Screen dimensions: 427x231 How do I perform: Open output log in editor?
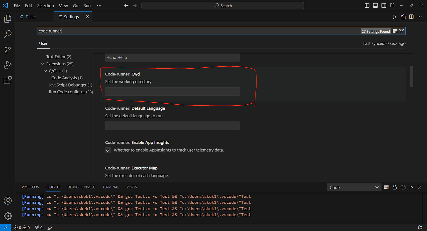[x=403, y=187]
